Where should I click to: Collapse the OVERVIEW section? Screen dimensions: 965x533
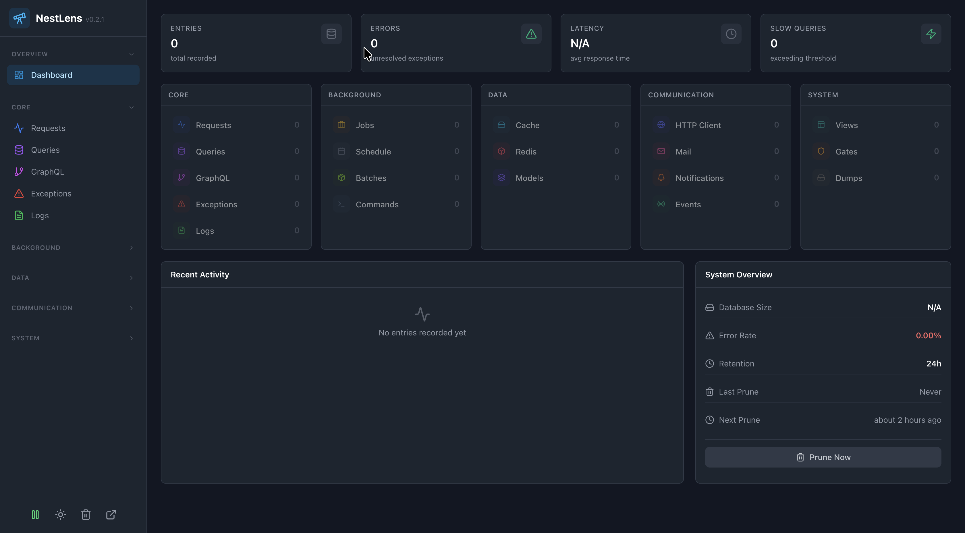coord(131,54)
